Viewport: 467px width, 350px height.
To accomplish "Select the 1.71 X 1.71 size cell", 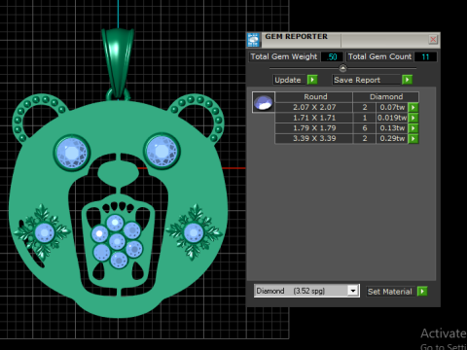I will (x=314, y=118).
